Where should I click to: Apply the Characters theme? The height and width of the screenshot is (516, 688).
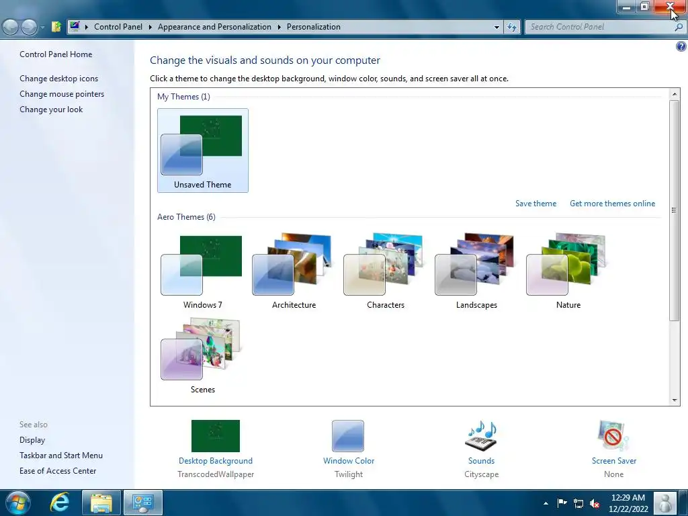[385, 271]
